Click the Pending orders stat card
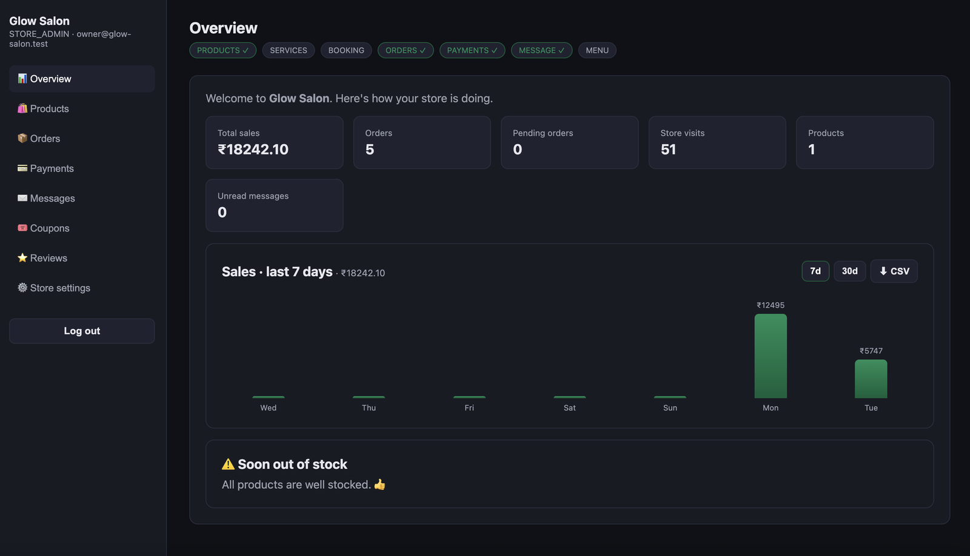Screen dimensions: 970x556 click(x=570, y=142)
